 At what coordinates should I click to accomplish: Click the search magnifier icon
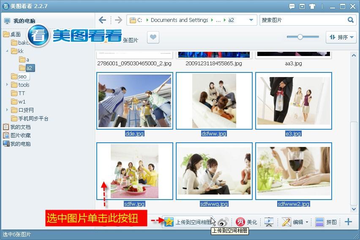tap(351, 20)
